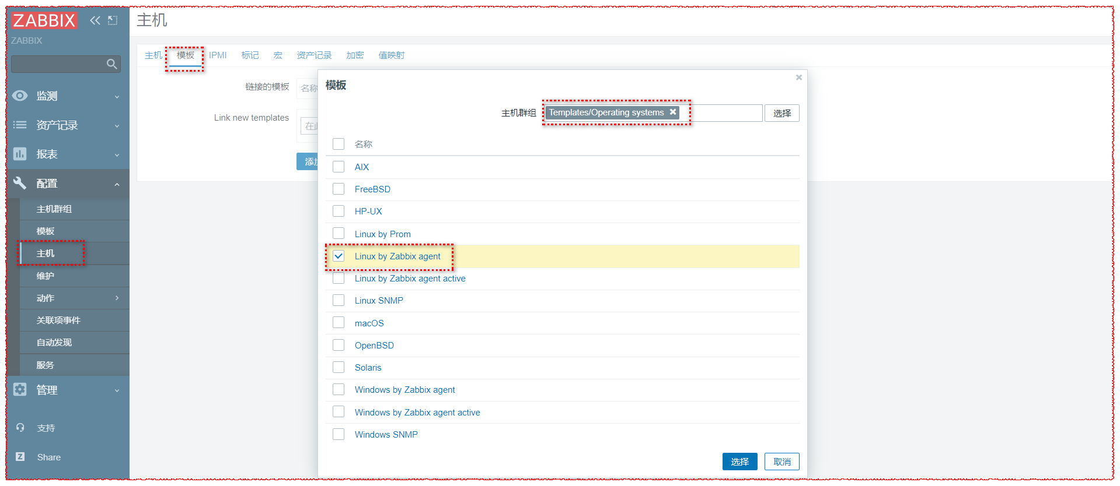Uncheck the Linux by Zabbix agent checkbox
This screenshot has width=1120, height=486.
339,256
